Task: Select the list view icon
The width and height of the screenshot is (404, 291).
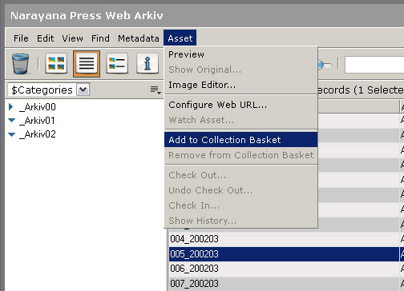Action: 87,64
